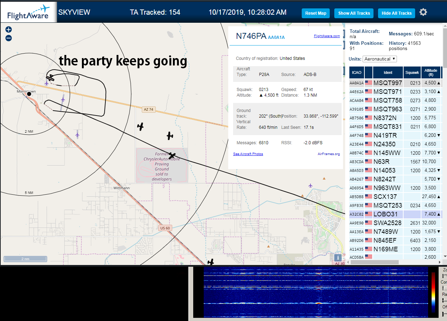Sort table by ICAO column header
447x321 pixels.
[x=357, y=72]
